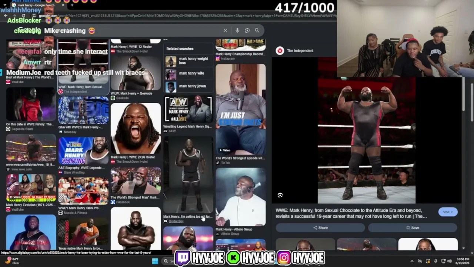The height and width of the screenshot is (267, 474).
Task: Open the Mark Henry WWE 2K26 Roster image
Action: tap(136, 128)
